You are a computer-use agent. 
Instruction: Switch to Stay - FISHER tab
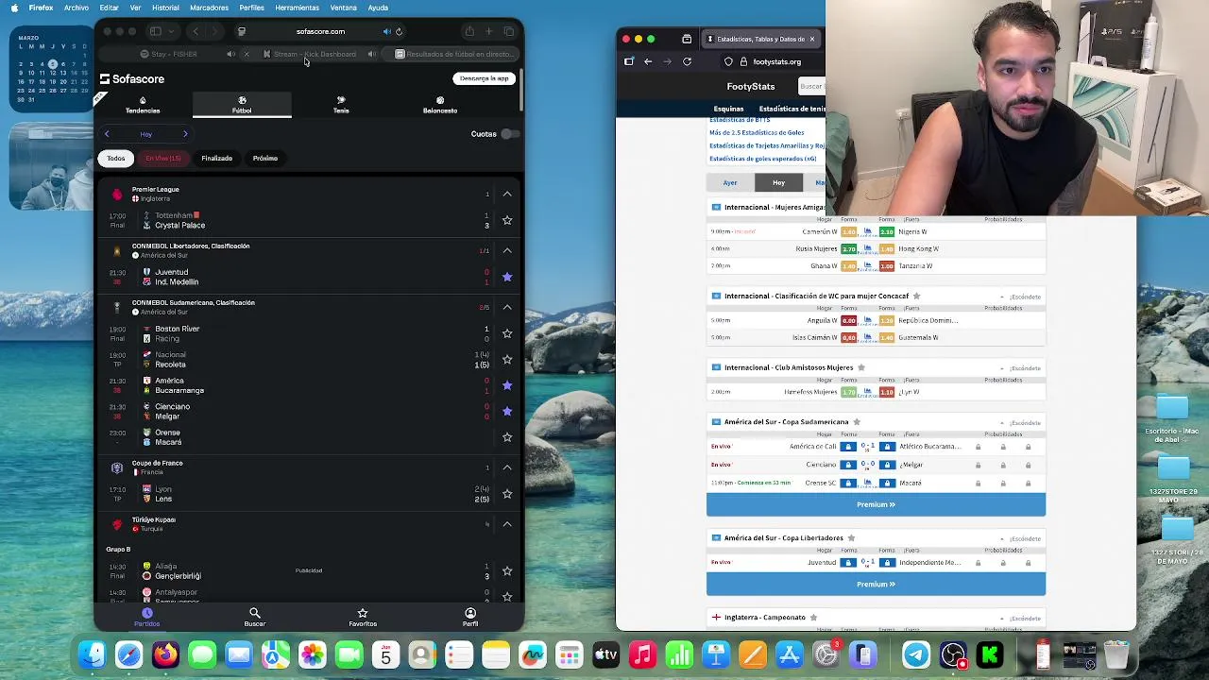[x=169, y=54]
